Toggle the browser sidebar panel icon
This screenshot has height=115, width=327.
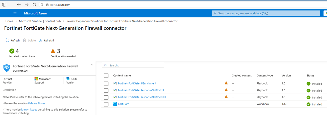pyautogui.click(x=4, y=5)
